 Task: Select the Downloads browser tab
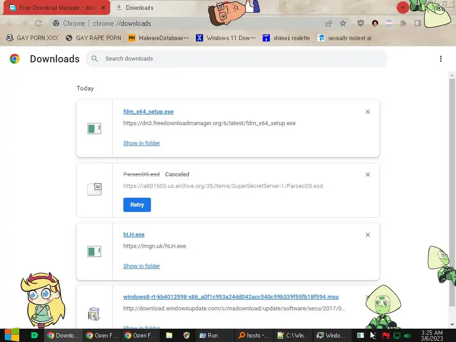click(x=139, y=8)
